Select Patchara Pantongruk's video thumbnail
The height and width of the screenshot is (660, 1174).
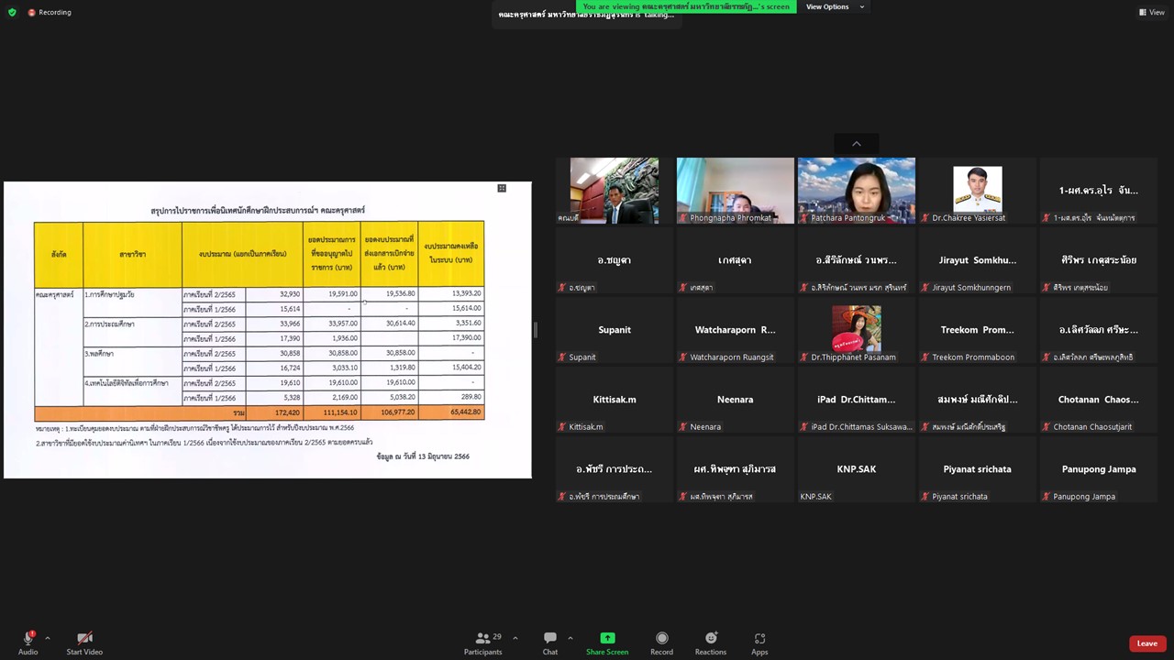point(856,190)
